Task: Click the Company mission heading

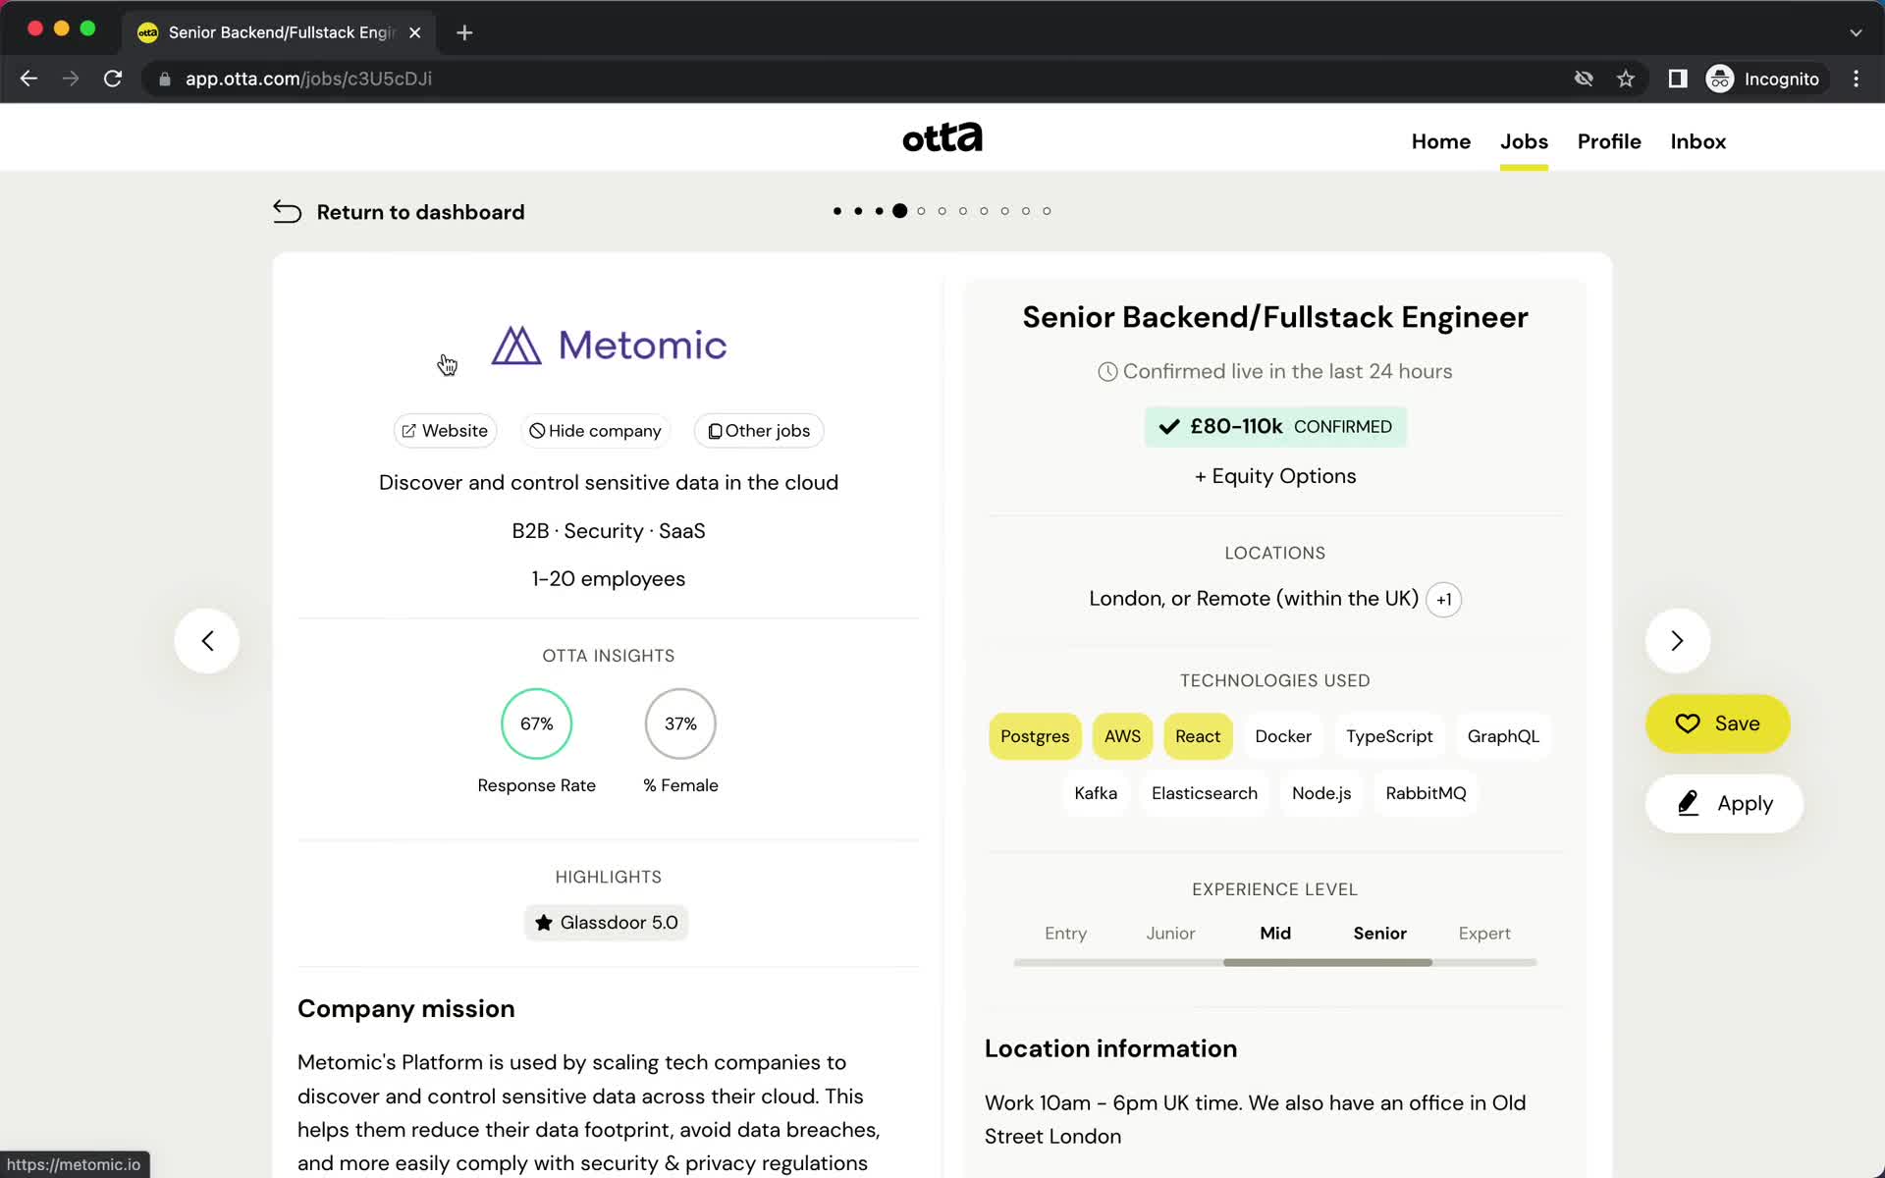Action: [x=405, y=1009]
